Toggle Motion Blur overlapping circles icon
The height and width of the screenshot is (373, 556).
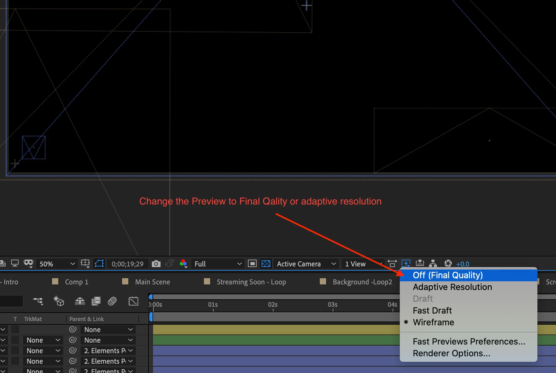[112, 301]
